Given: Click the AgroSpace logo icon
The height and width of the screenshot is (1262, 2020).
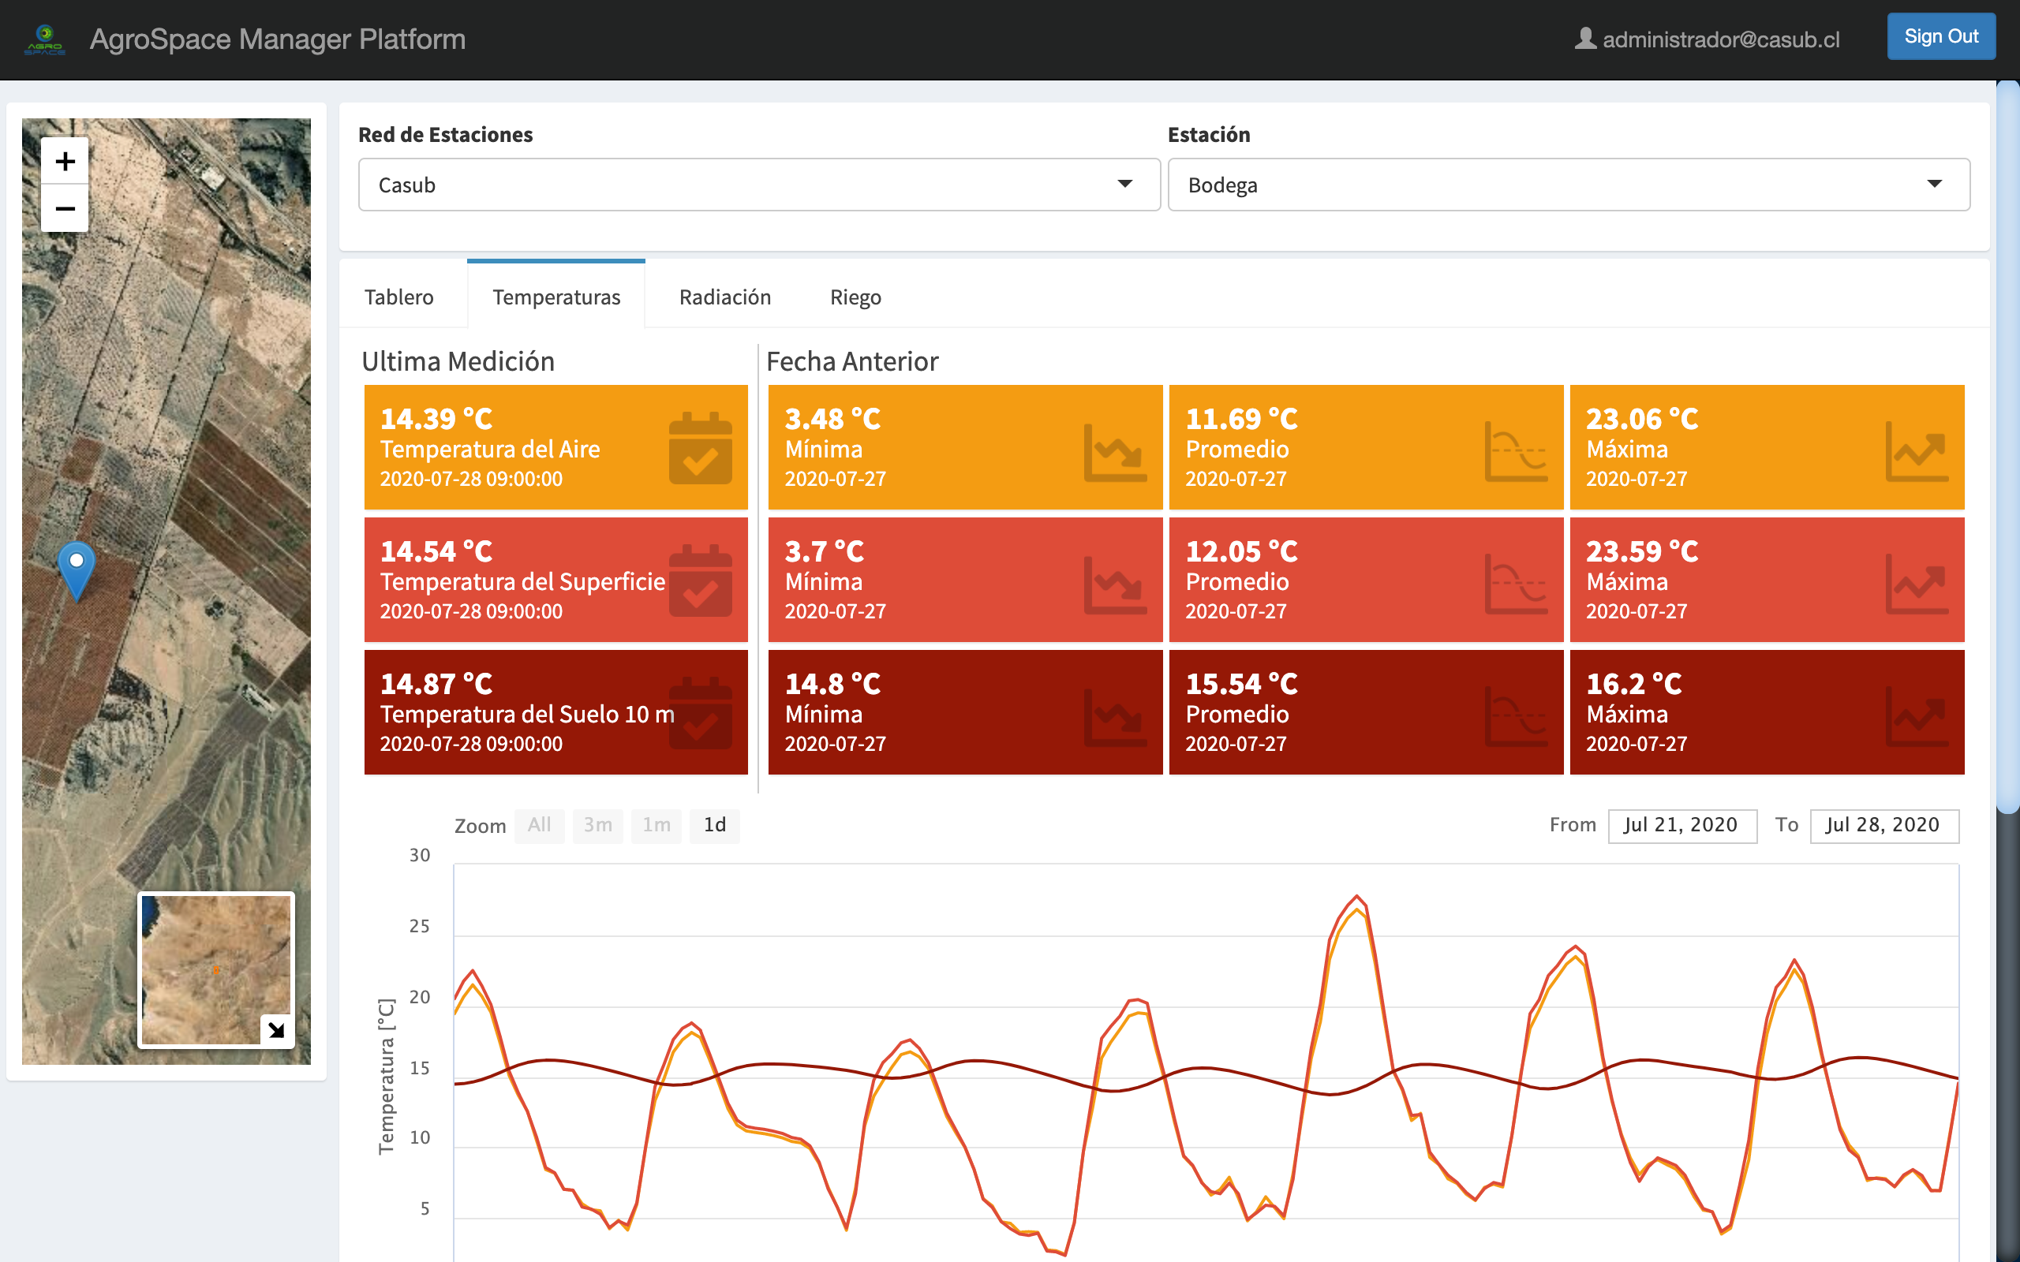Looking at the screenshot, I should [45, 39].
